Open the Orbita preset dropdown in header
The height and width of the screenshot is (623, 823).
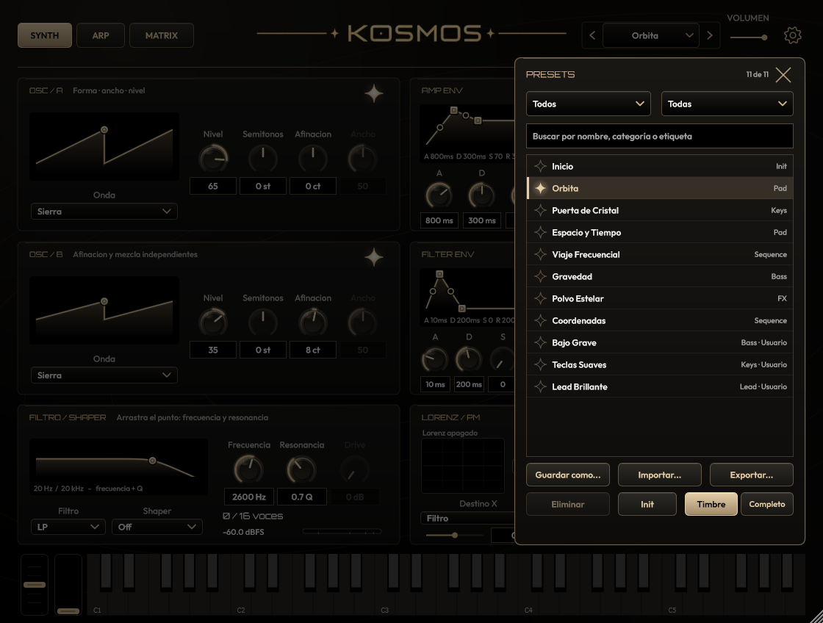pos(651,35)
